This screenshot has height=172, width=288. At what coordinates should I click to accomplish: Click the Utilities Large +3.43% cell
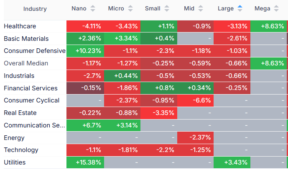pos(232,162)
